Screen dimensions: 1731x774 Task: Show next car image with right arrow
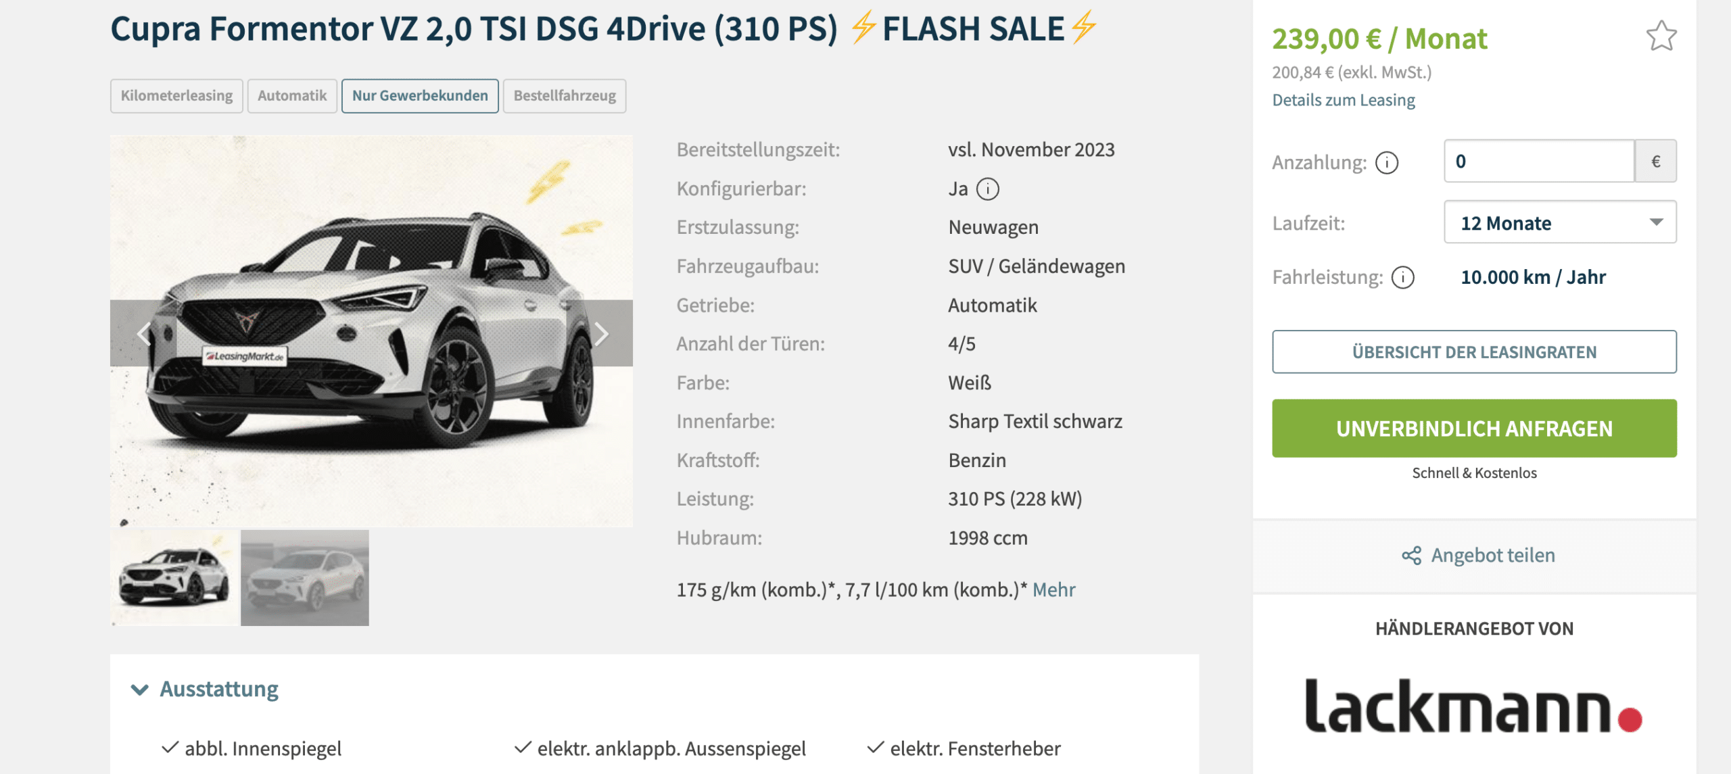pos(600,333)
